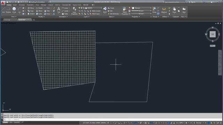Click the command line input field

[112, 120]
